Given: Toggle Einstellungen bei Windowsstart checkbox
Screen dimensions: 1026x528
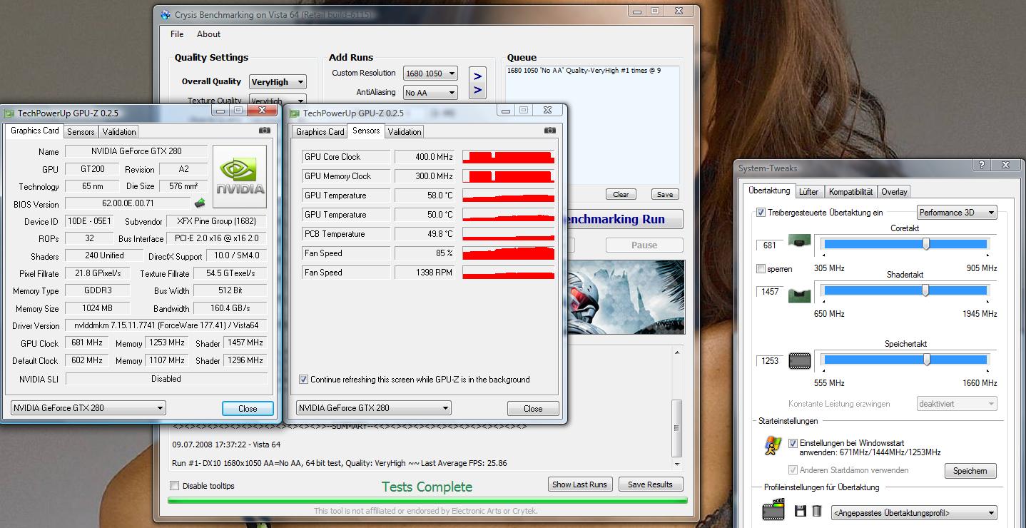Looking at the screenshot, I should 793,443.
